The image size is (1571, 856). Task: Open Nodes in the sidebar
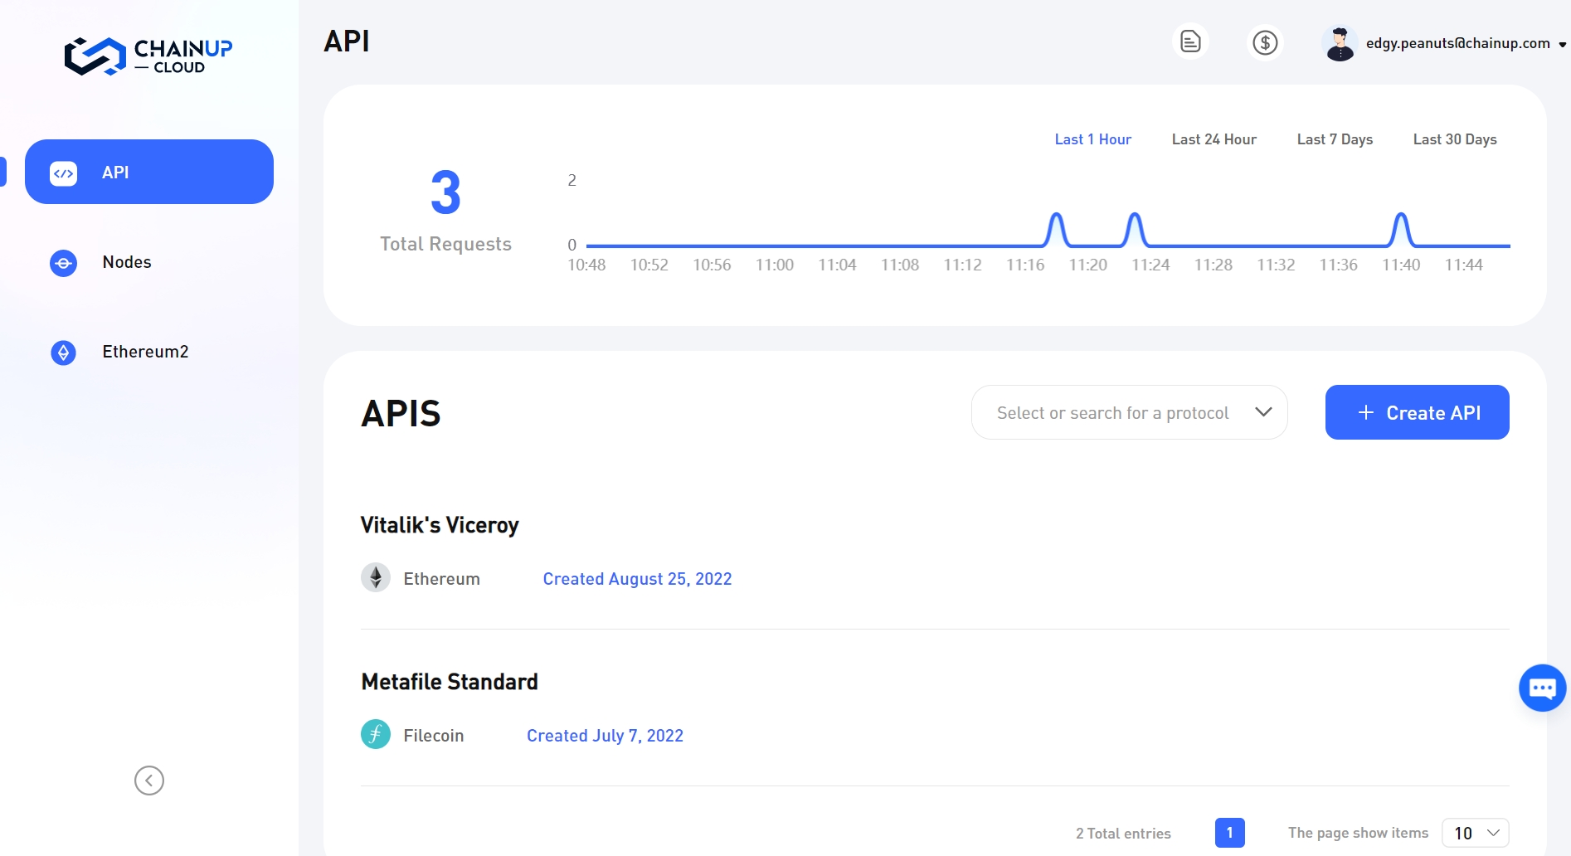click(126, 262)
